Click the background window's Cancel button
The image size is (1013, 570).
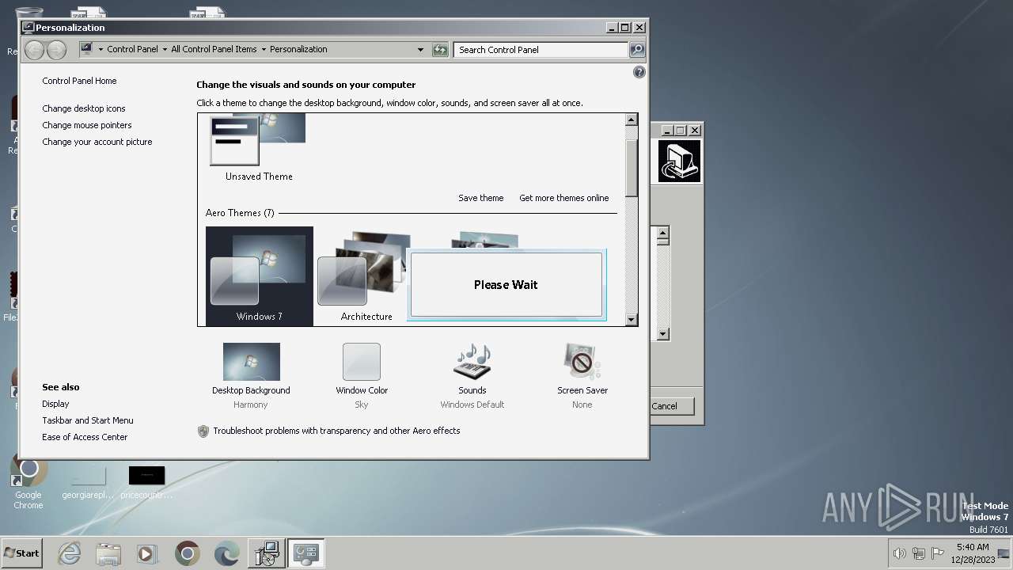click(x=671, y=406)
